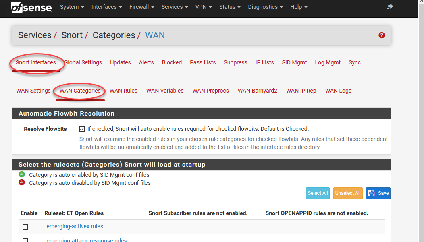
Task: Go to the Updates tab
Action: tap(121, 63)
